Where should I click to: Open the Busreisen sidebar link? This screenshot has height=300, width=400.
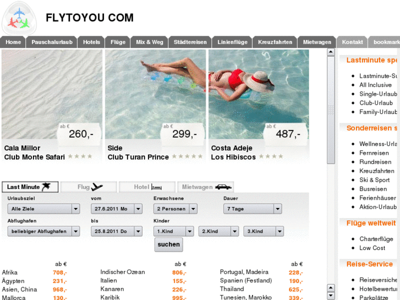[373, 189]
